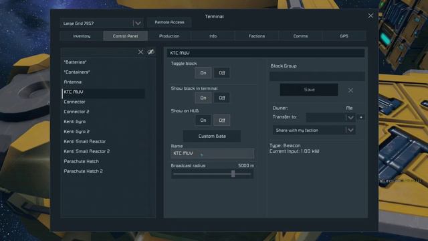Open Custom Data editor
The image size is (428, 241).
(212, 136)
